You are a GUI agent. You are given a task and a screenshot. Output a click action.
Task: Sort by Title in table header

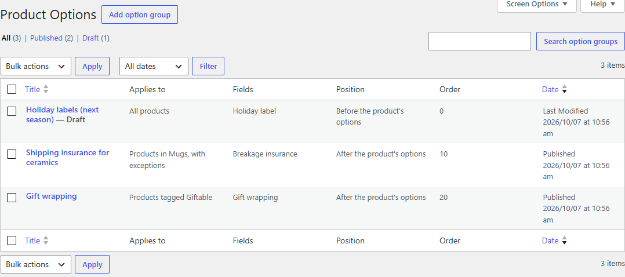pyautogui.click(x=32, y=89)
